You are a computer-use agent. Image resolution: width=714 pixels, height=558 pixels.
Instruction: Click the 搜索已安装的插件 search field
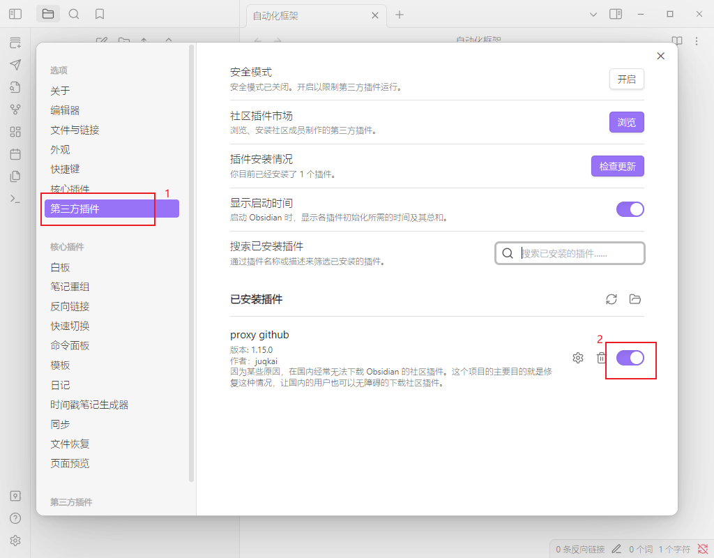tap(570, 252)
